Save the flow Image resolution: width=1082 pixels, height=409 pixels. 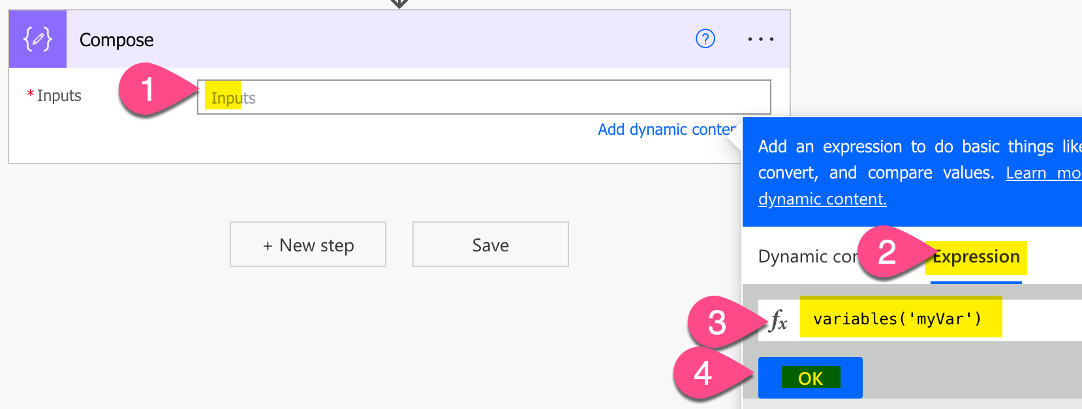(x=490, y=245)
